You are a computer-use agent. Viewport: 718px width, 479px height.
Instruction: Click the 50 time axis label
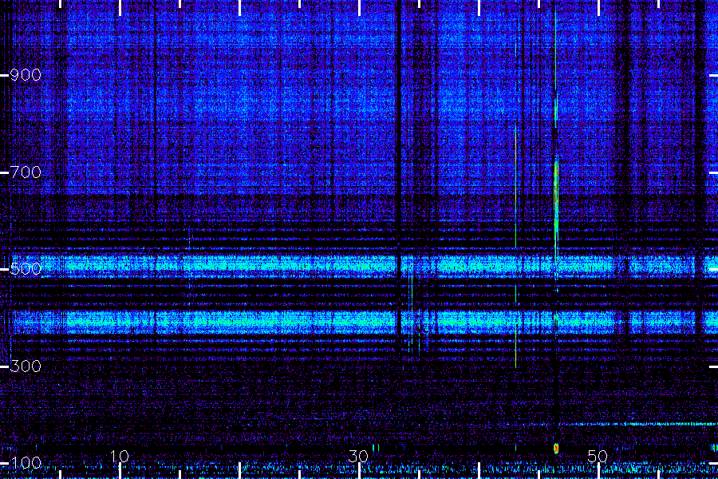pyautogui.click(x=598, y=457)
